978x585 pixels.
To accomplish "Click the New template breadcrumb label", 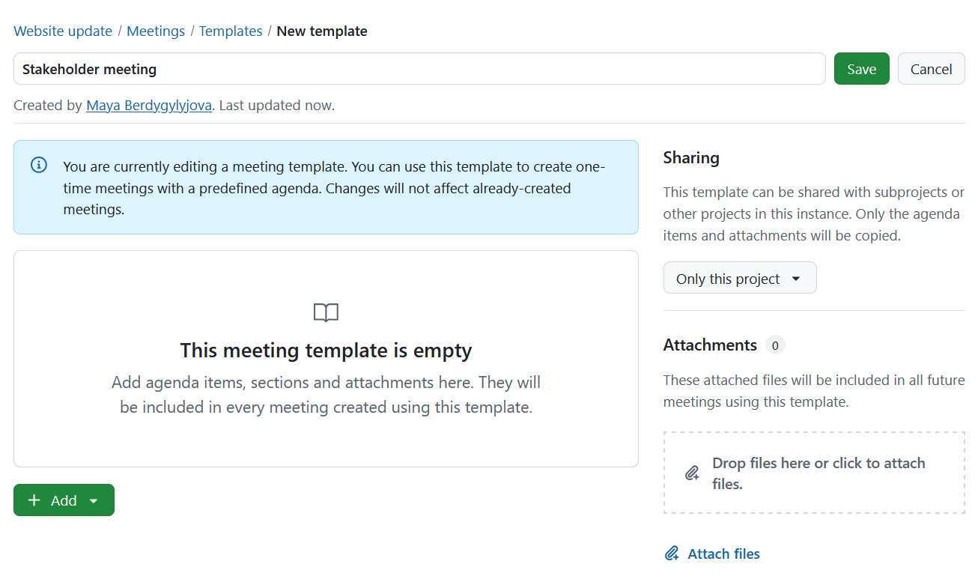I will pos(322,31).
